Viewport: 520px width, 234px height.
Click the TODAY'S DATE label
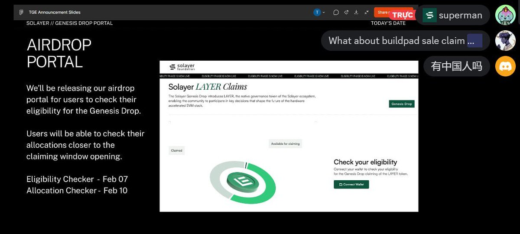click(x=388, y=23)
